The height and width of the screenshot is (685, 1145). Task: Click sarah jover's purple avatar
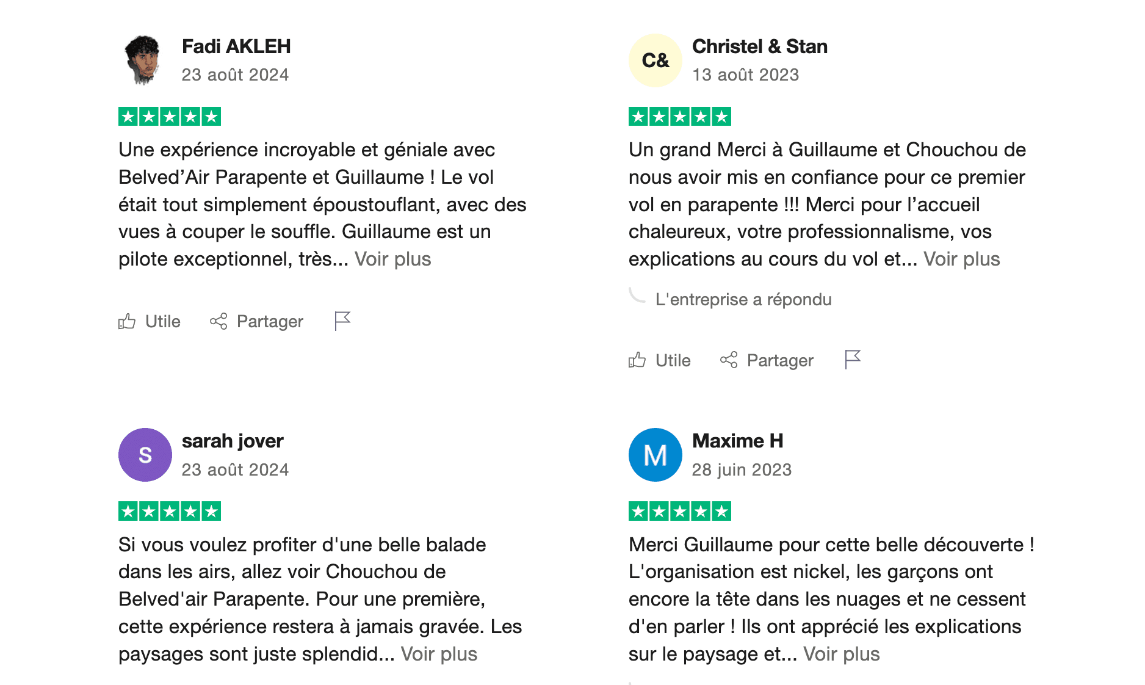tap(145, 455)
